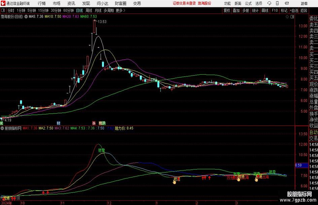Image resolution: width=318 pixels, height=205 pixels.
Task: Add stock with the +自选 button
Action: pyautogui.click(x=294, y=10)
